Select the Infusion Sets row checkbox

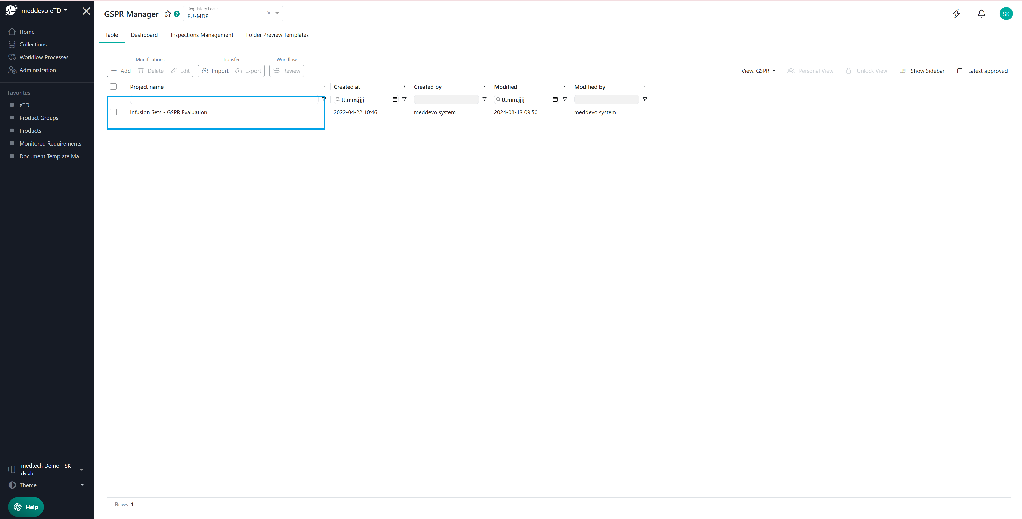(x=114, y=112)
